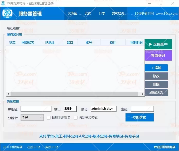179x151 pixels.
Task: Click the 连接选中 button
Action: coord(158,44)
